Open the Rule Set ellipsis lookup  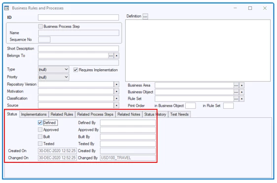click(236, 99)
